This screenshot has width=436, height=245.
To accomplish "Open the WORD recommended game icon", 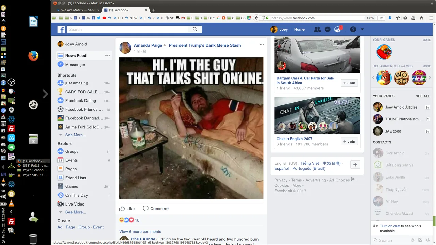I will (x=402, y=78).
